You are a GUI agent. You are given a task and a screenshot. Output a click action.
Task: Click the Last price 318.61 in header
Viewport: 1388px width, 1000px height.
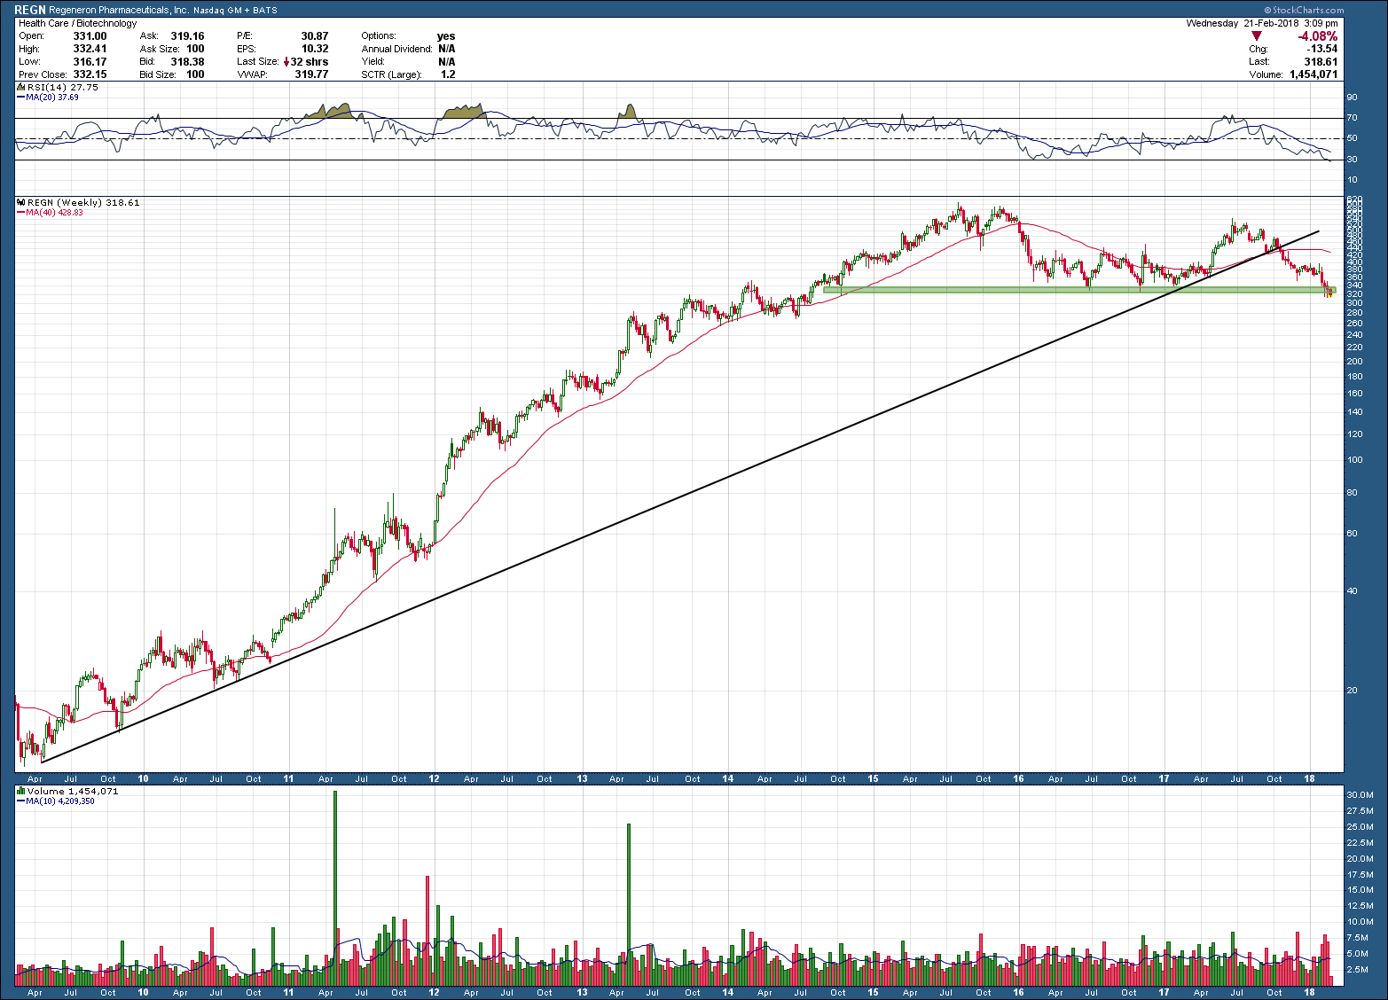click(x=1321, y=62)
